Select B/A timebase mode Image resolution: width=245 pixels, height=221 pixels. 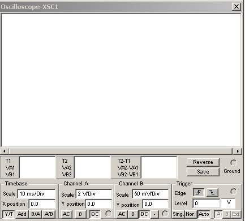[x=36, y=214]
